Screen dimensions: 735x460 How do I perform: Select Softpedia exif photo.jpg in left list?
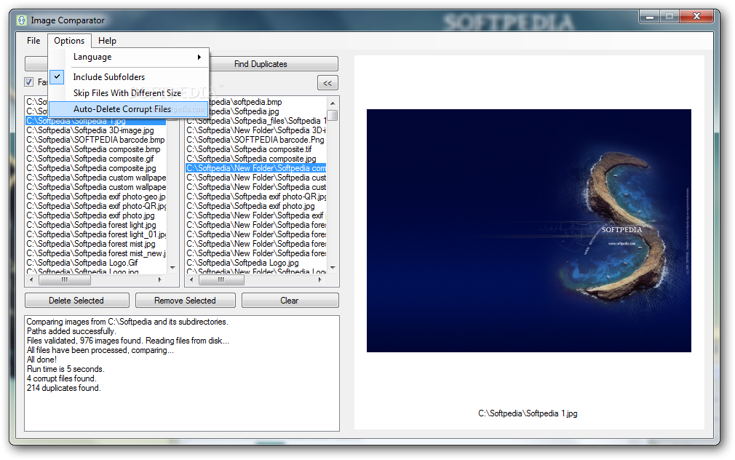96,215
